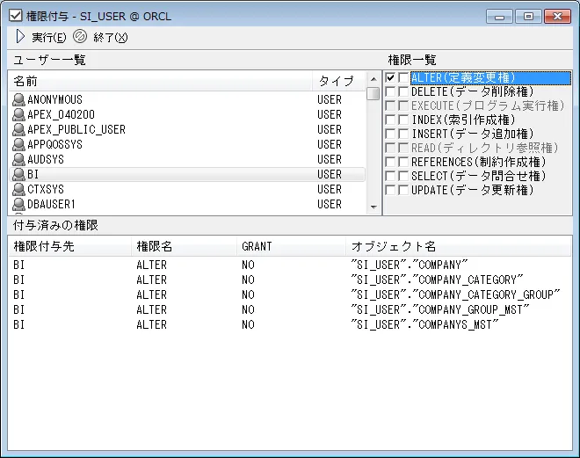
Task: Click the user list vertical scrollbar thumb
Action: [373, 93]
